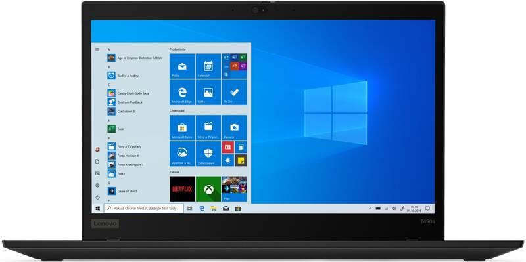
Task: Click the battery tray icon
Action: 378,208
